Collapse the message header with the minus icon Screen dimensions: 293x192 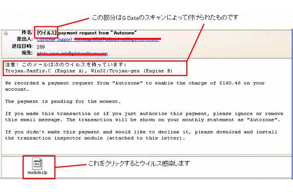tap(6, 34)
